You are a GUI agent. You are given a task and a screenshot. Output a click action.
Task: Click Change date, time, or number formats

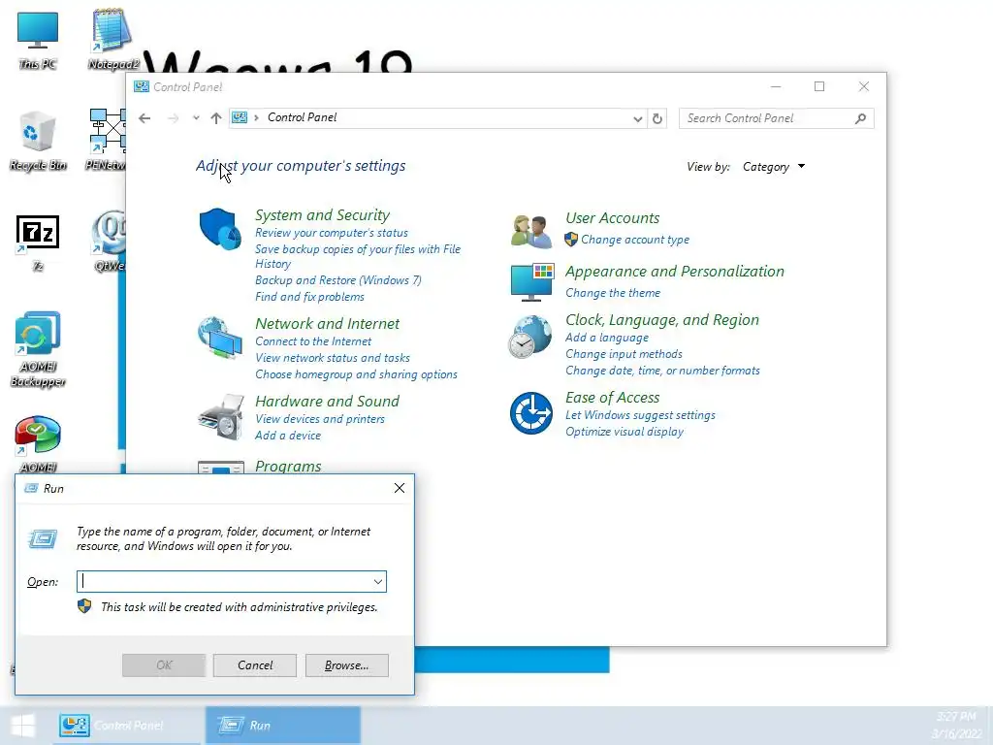pyautogui.click(x=662, y=371)
